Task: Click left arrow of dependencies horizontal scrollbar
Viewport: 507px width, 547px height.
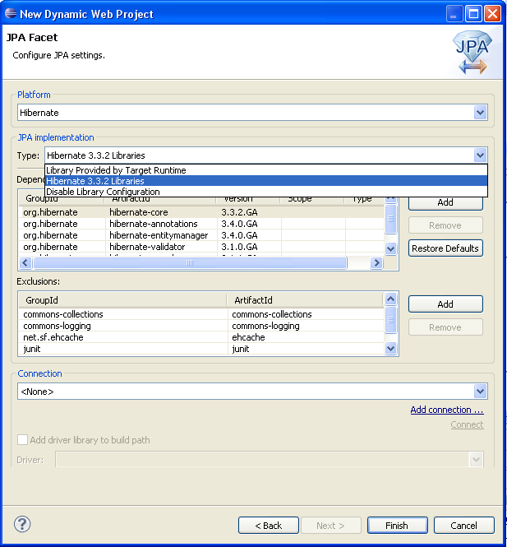Action: [x=25, y=262]
